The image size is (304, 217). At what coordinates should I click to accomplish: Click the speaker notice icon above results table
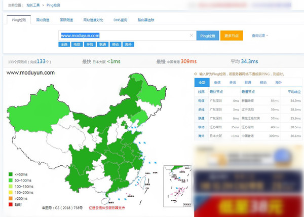pyautogui.click(x=197, y=75)
